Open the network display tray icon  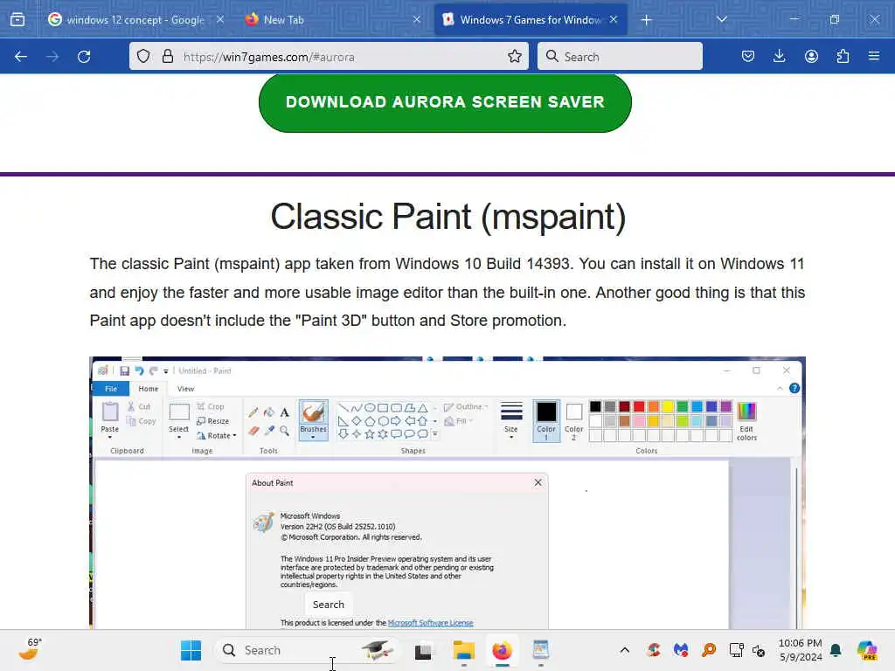(x=736, y=649)
